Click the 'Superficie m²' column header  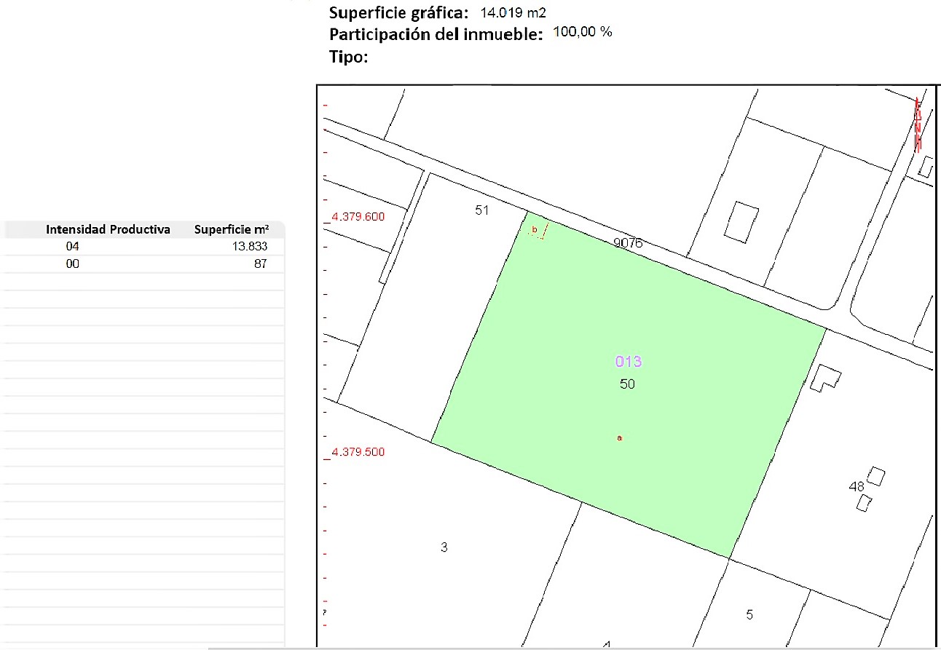click(231, 229)
